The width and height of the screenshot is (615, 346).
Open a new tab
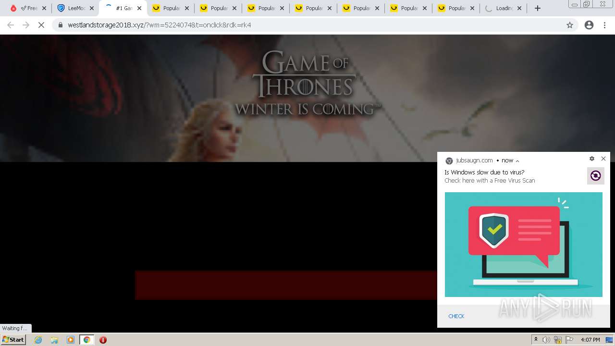pos(538,8)
